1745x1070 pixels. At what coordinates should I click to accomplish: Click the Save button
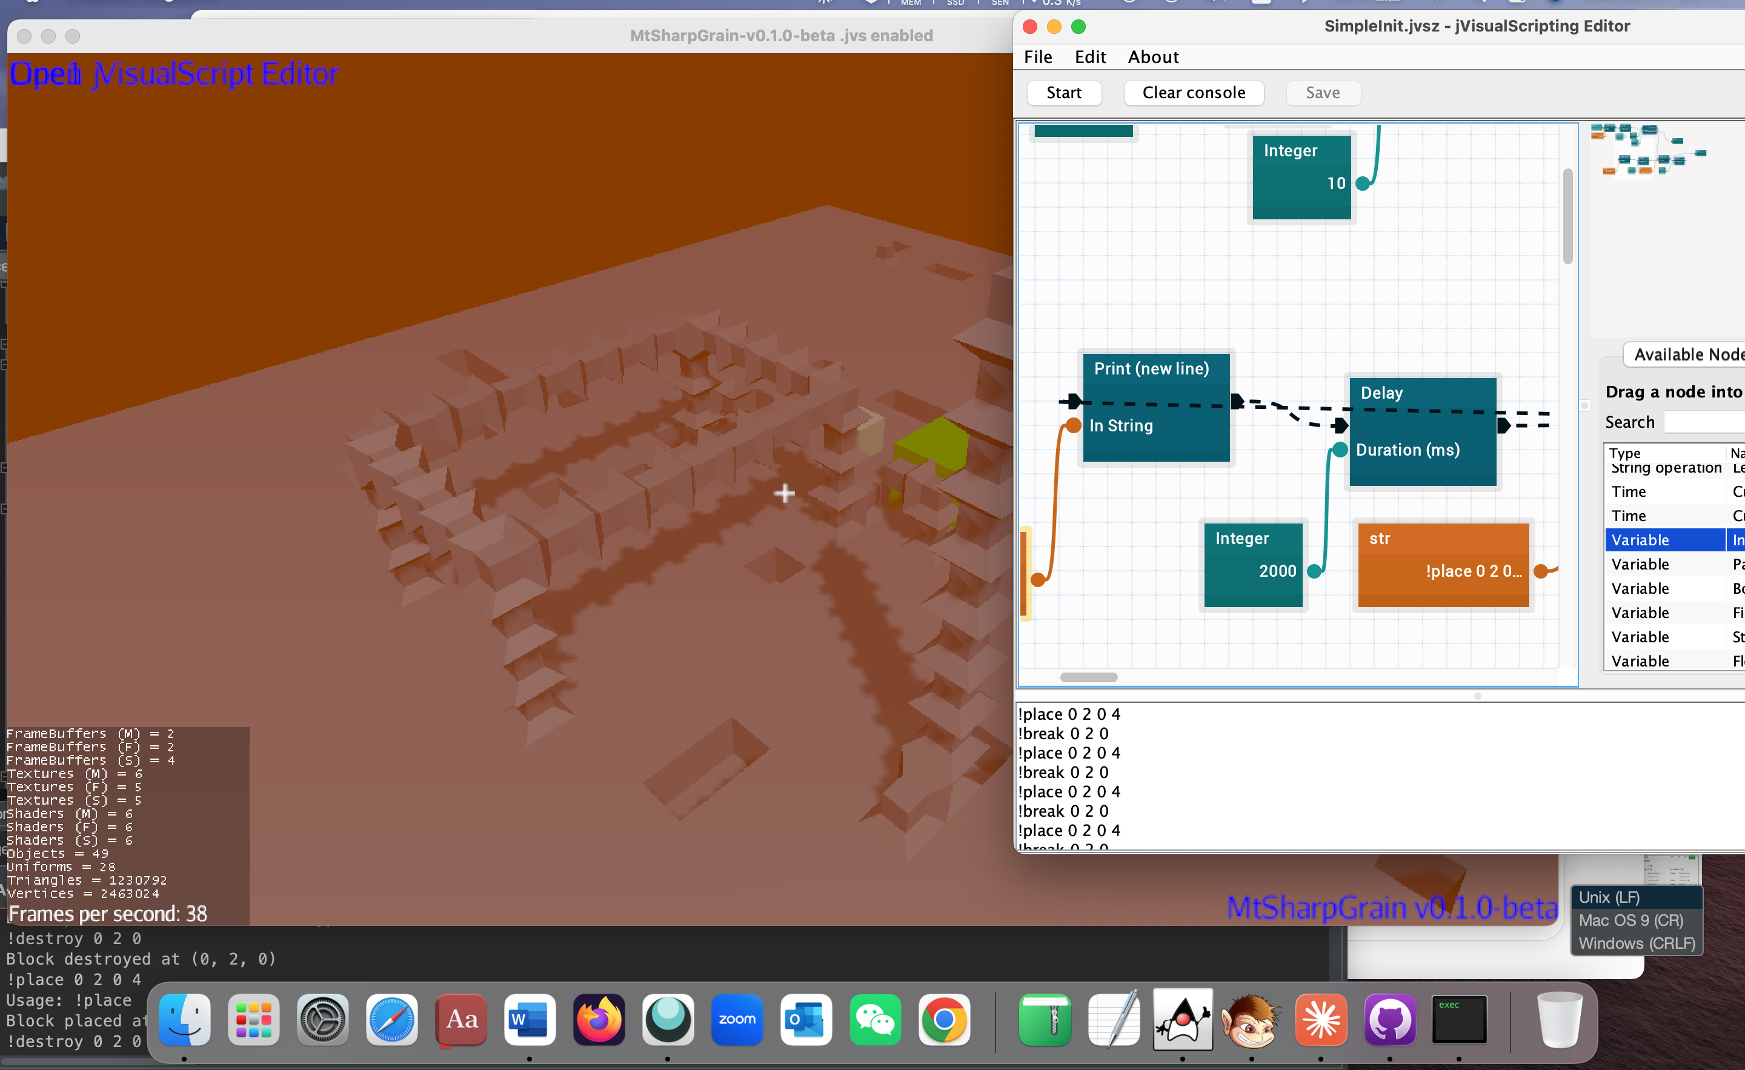click(x=1322, y=93)
